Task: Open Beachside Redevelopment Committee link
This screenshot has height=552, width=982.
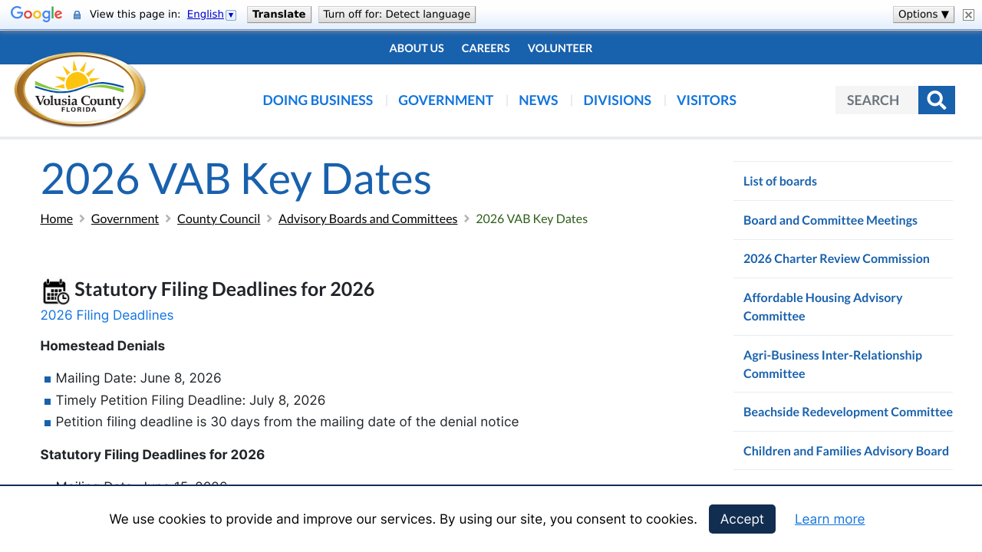Action: click(848, 412)
